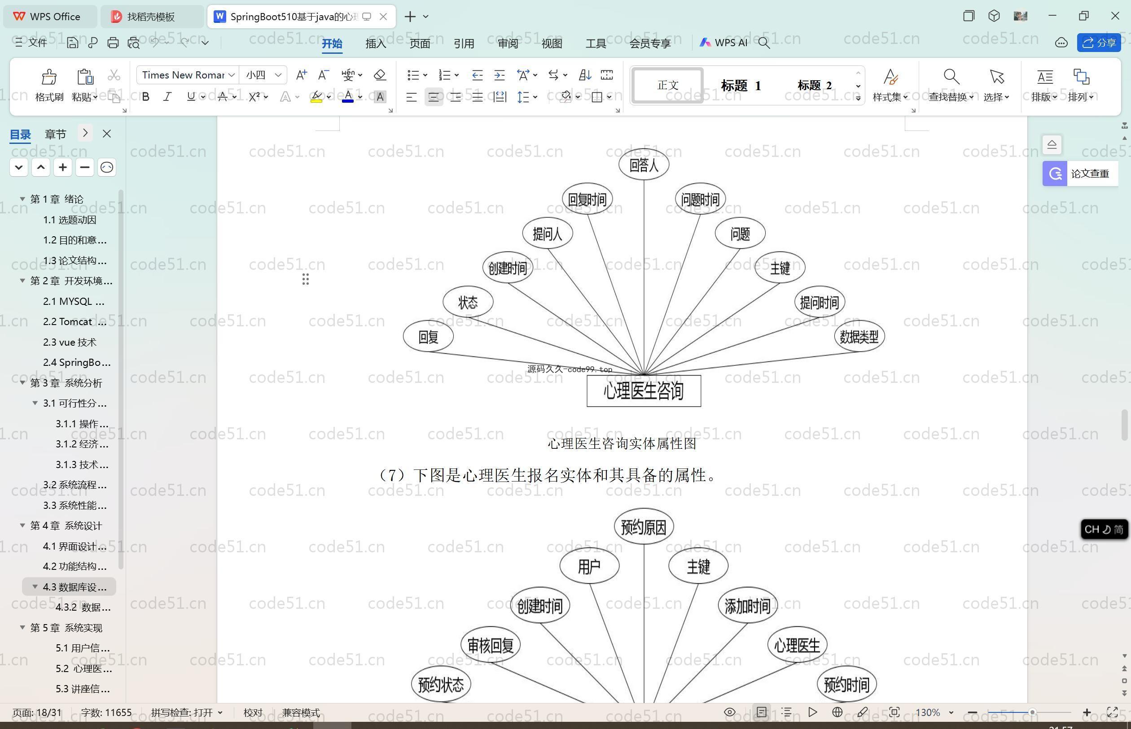This screenshot has height=729, width=1131.
Task: Open the line spacing dropdown
Action: point(535,98)
